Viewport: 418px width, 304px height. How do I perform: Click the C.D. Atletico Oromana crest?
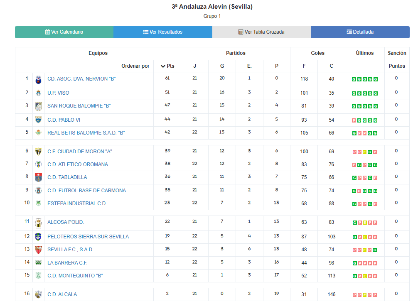(x=38, y=164)
